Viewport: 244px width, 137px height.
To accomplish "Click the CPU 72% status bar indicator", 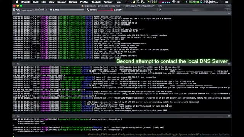I will pyautogui.click(x=17, y=10).
